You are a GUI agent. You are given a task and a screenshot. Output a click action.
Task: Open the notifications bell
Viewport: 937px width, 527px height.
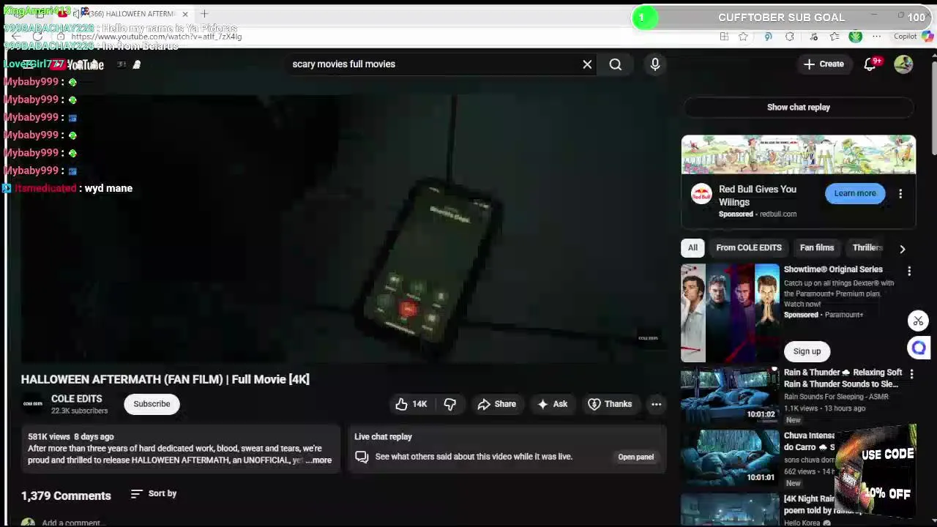[x=870, y=64]
